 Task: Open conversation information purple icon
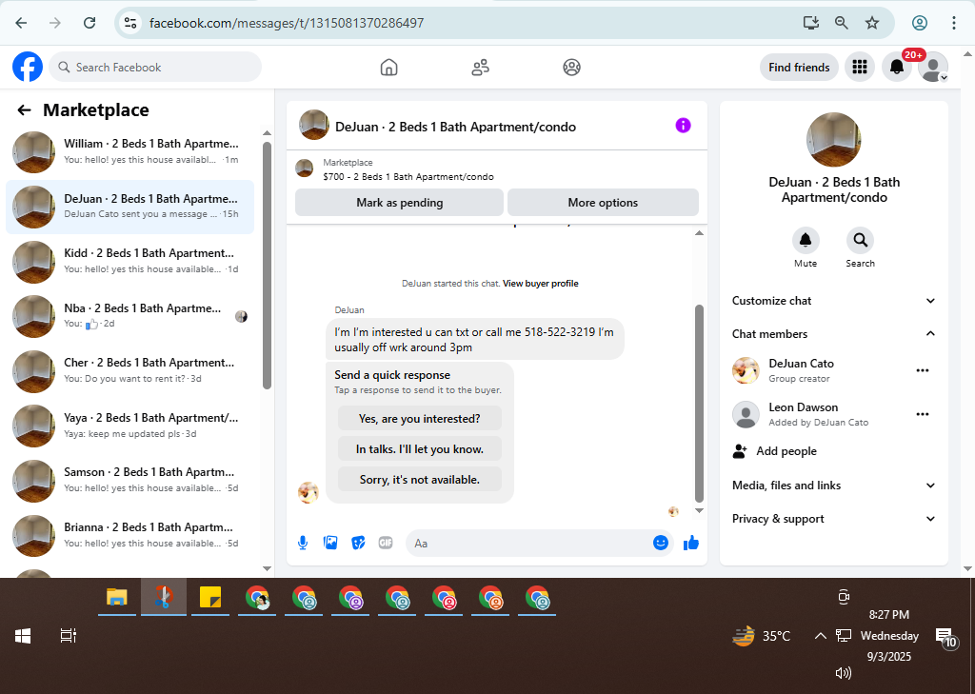683,126
